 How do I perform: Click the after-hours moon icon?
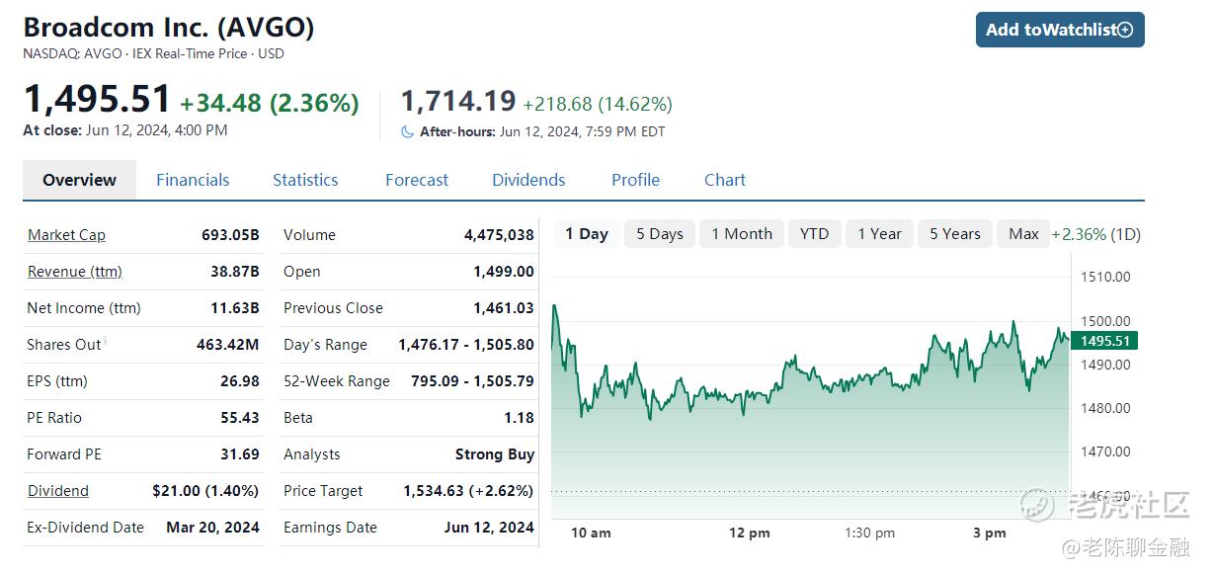pyautogui.click(x=408, y=131)
